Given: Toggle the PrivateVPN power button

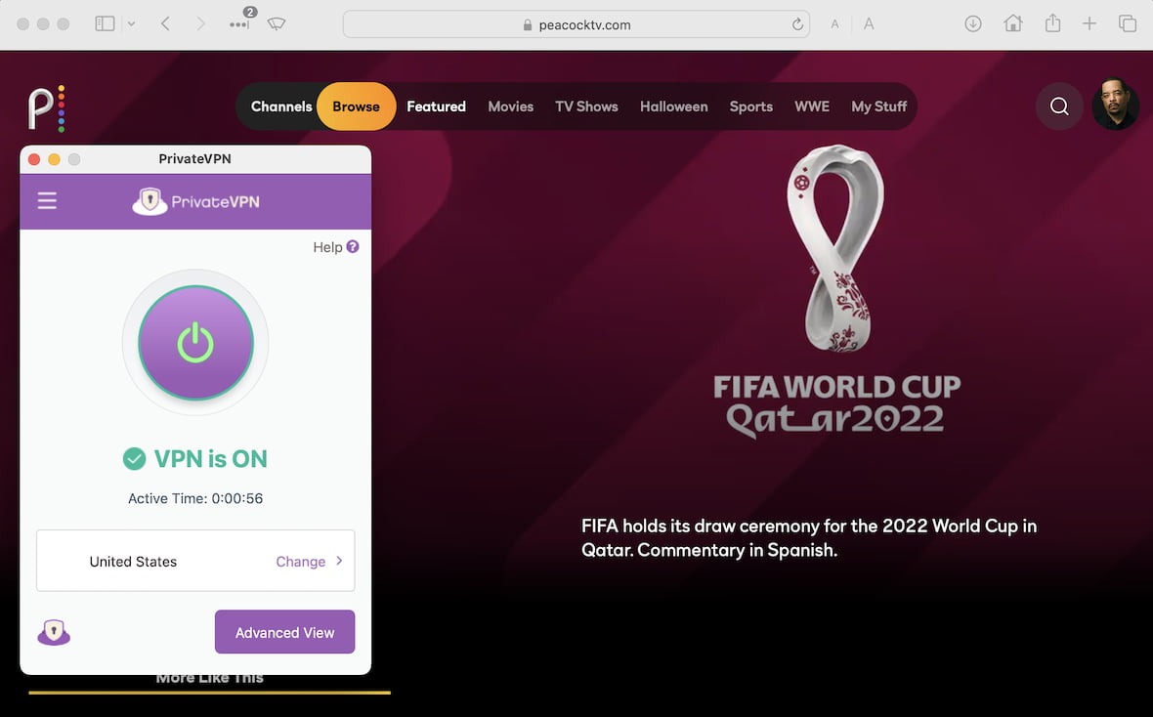Looking at the screenshot, I should (195, 343).
